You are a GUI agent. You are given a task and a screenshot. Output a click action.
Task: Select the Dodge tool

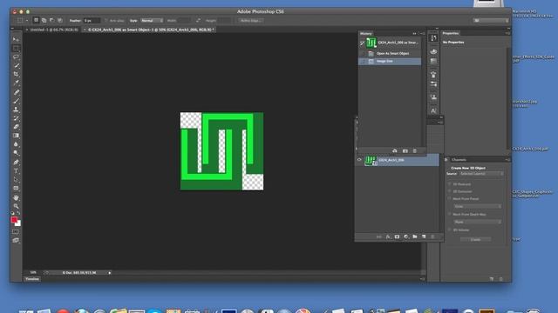[16, 153]
